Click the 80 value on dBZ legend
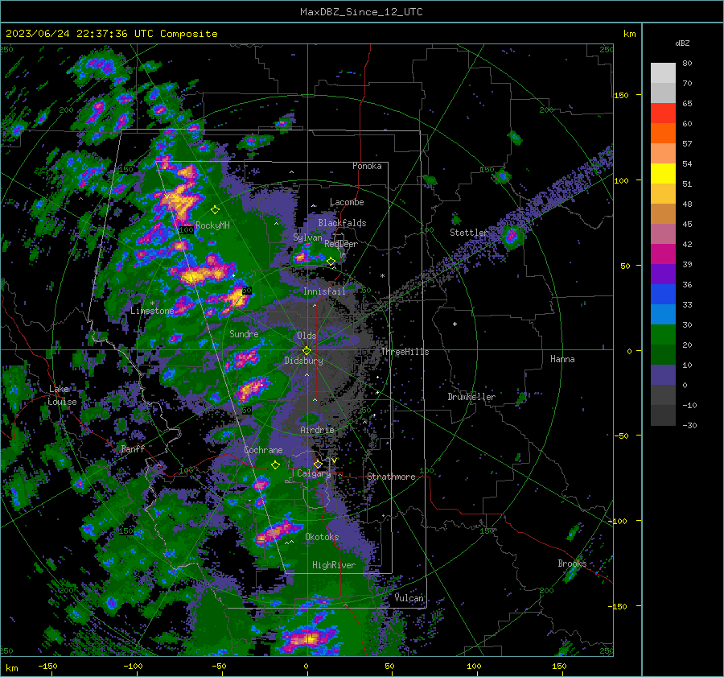 pyautogui.click(x=687, y=64)
